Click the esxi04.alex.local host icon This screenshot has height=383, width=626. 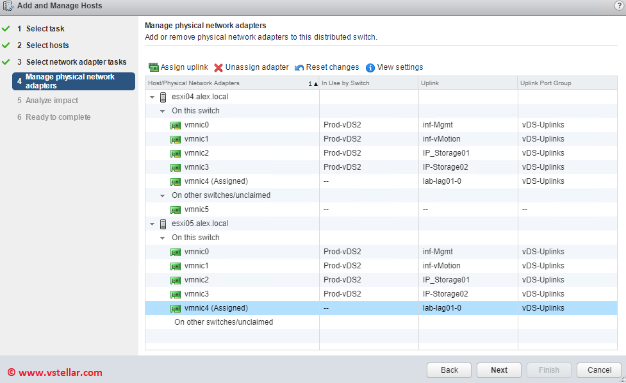point(163,97)
